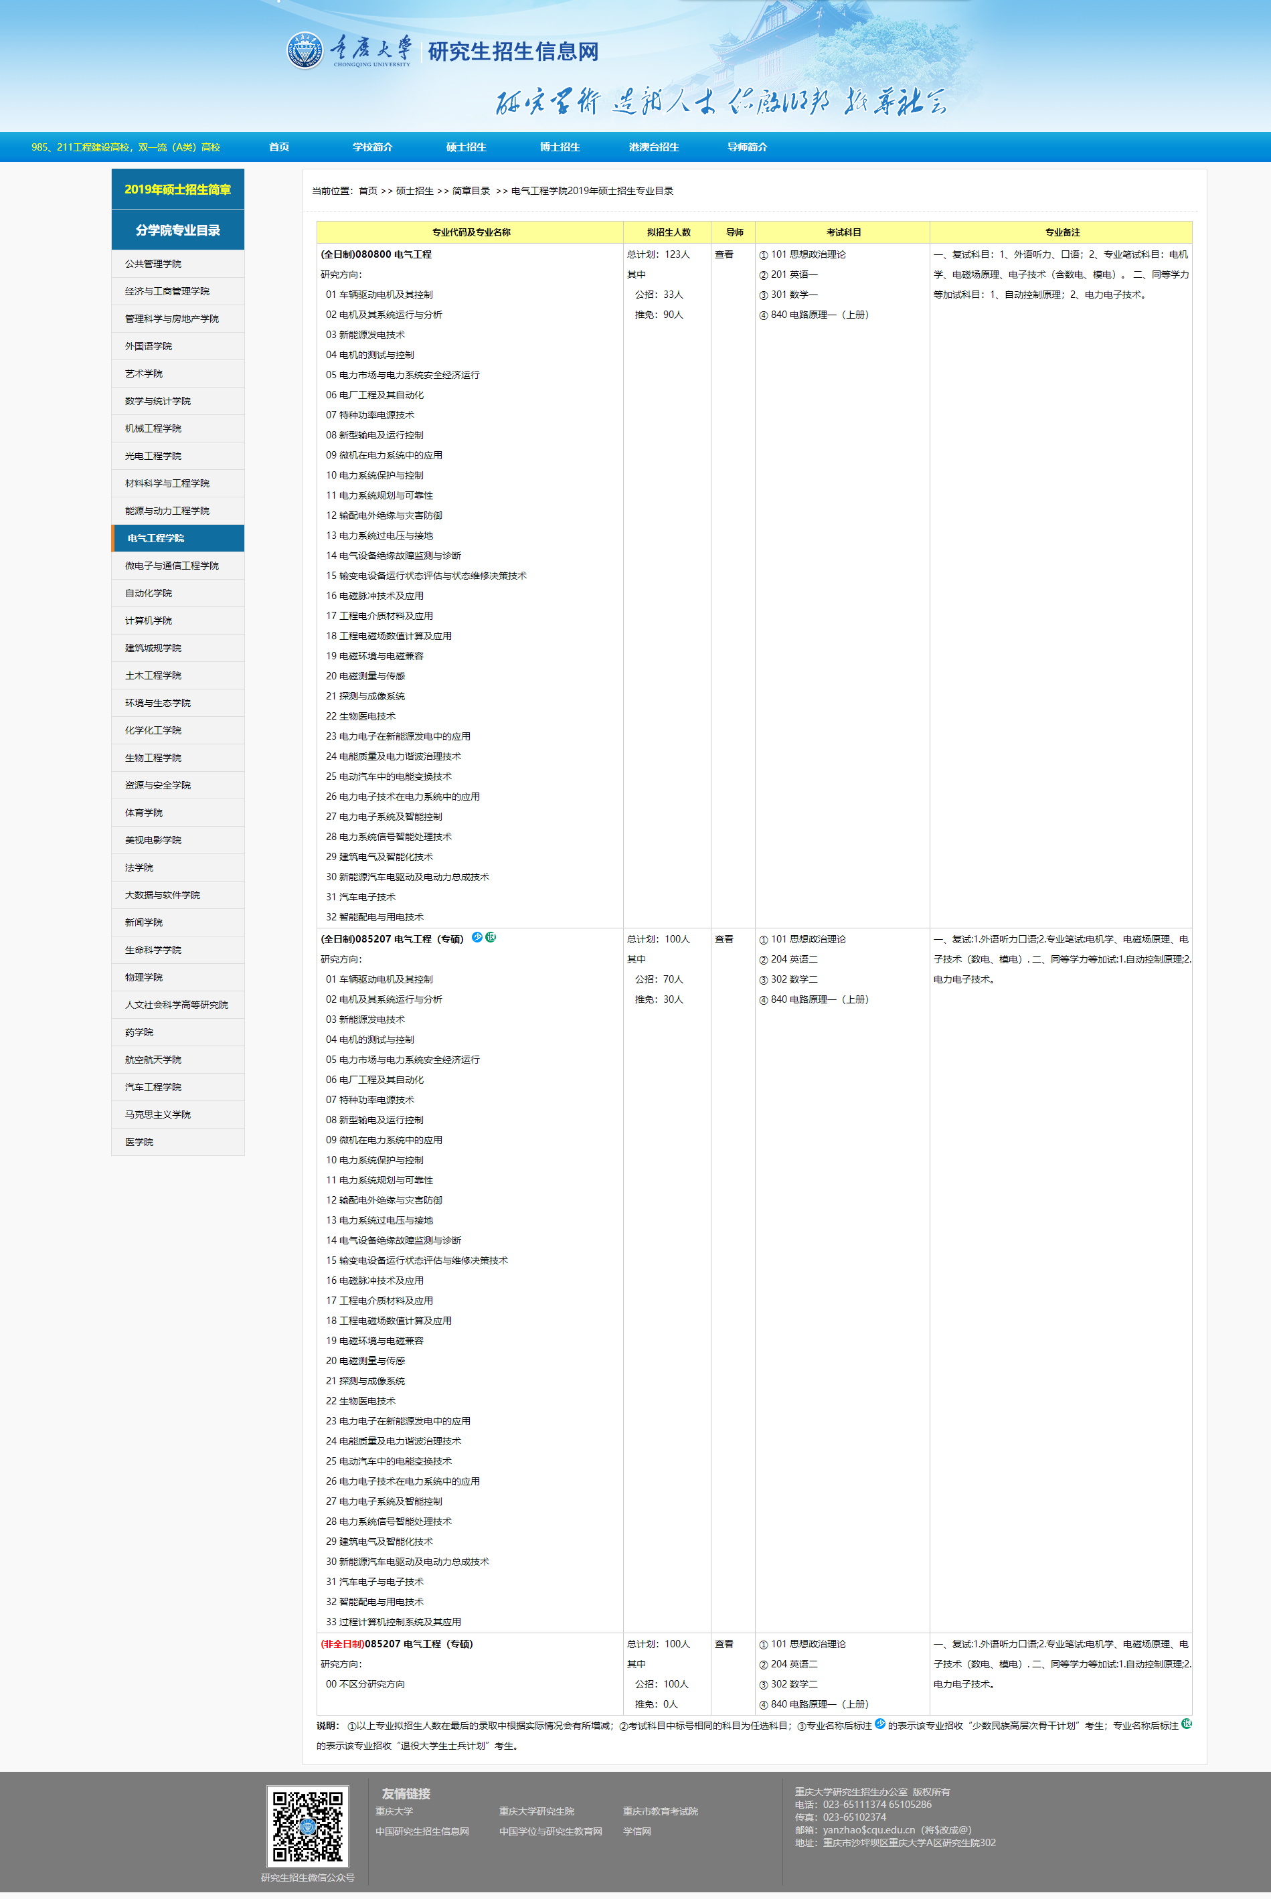Screen dimensions: 1271x1899
Task: Select 大数据与软件学院 in sidebar
Action: point(177,895)
